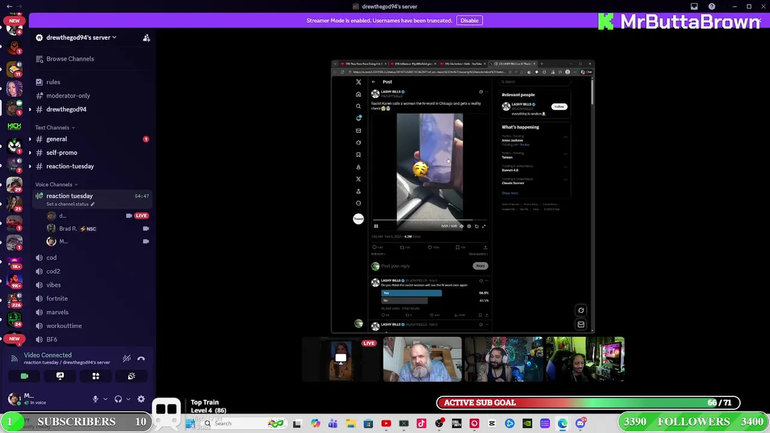This screenshot has width=770, height=433.
Task: Toggle noise suppression in voice panel
Action: (x=126, y=358)
